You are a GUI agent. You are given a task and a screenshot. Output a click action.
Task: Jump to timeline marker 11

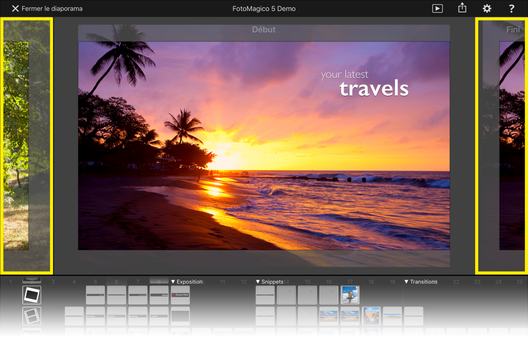223,282
